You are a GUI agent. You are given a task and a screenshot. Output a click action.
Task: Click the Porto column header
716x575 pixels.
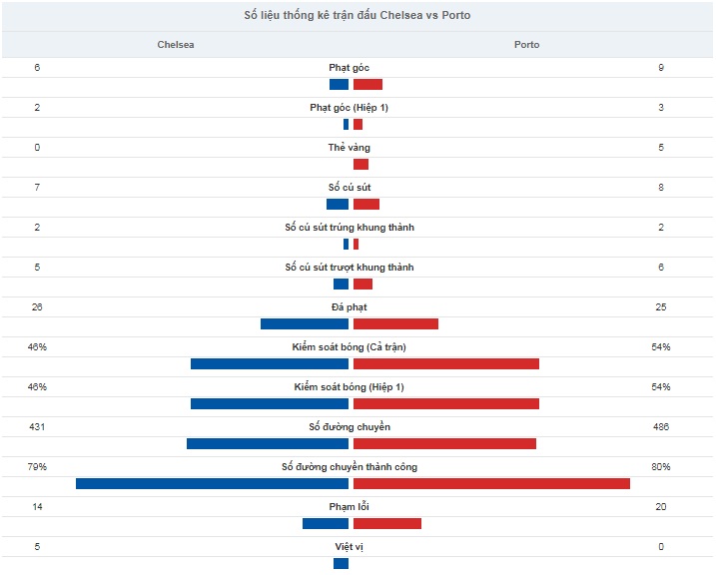(526, 45)
